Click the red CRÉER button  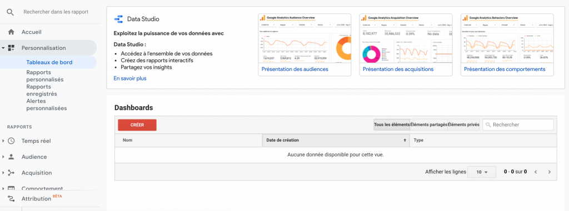(x=137, y=125)
